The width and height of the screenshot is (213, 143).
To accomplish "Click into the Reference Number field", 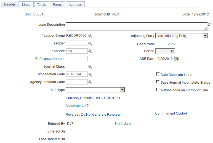I will click(x=77, y=59).
